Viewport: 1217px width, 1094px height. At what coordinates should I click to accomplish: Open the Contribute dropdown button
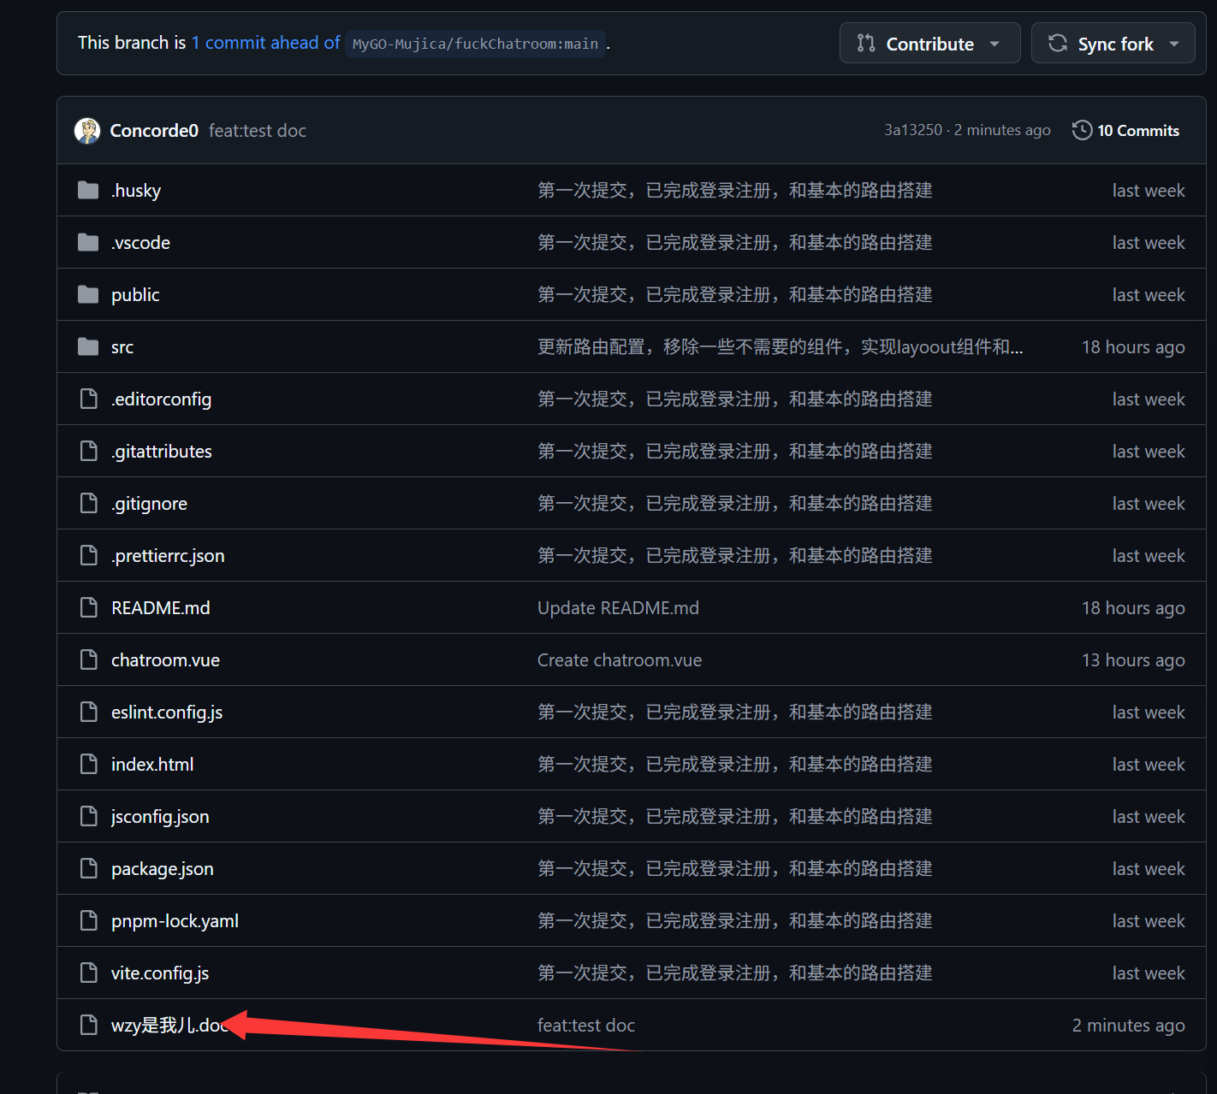(929, 44)
